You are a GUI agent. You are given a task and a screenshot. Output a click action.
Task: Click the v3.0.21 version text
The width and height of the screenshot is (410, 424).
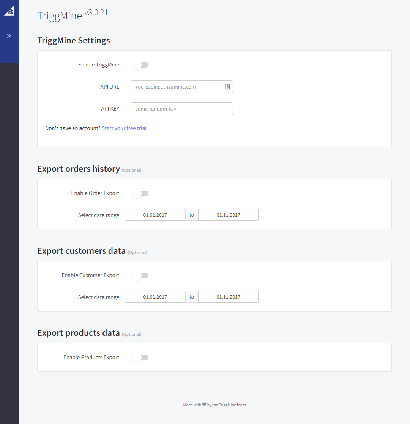(96, 13)
